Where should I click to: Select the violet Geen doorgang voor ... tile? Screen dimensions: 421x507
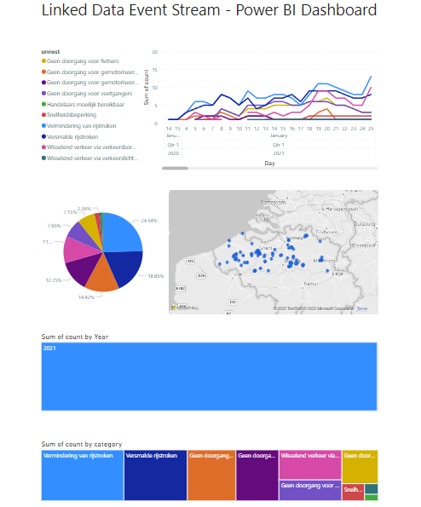point(310,490)
